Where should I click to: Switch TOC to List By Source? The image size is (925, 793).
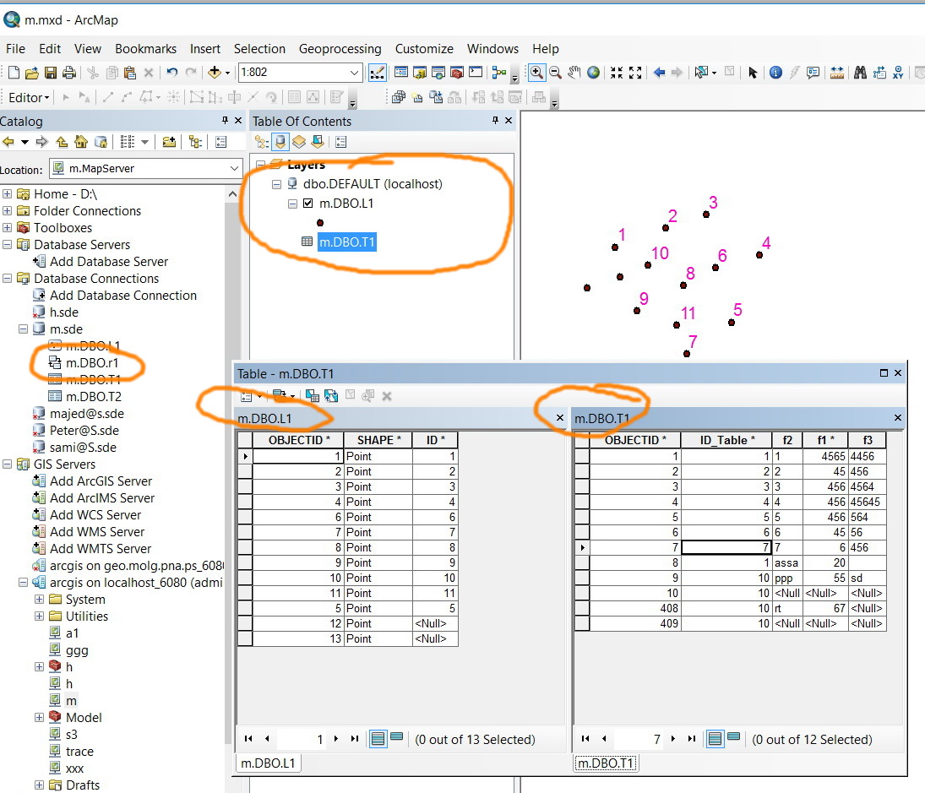[x=280, y=142]
